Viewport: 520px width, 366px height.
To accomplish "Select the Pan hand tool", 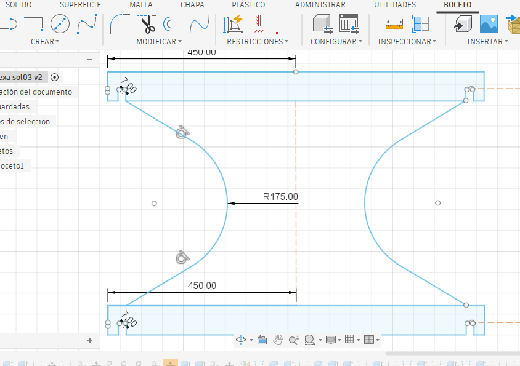I will click(x=278, y=340).
